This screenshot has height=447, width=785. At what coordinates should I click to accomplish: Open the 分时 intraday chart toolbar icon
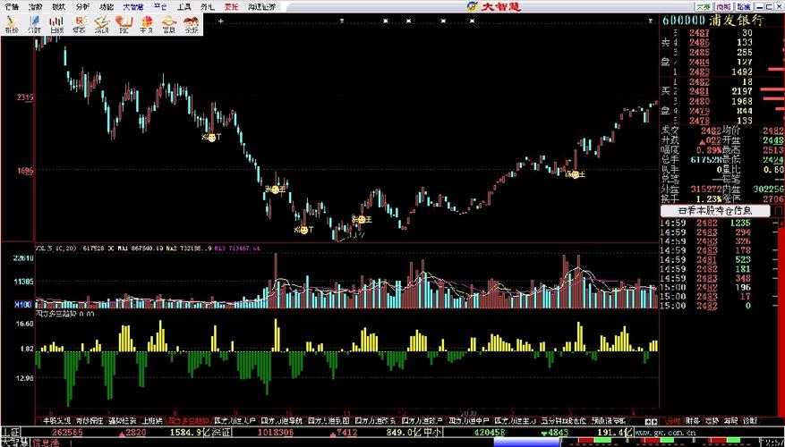[35, 23]
